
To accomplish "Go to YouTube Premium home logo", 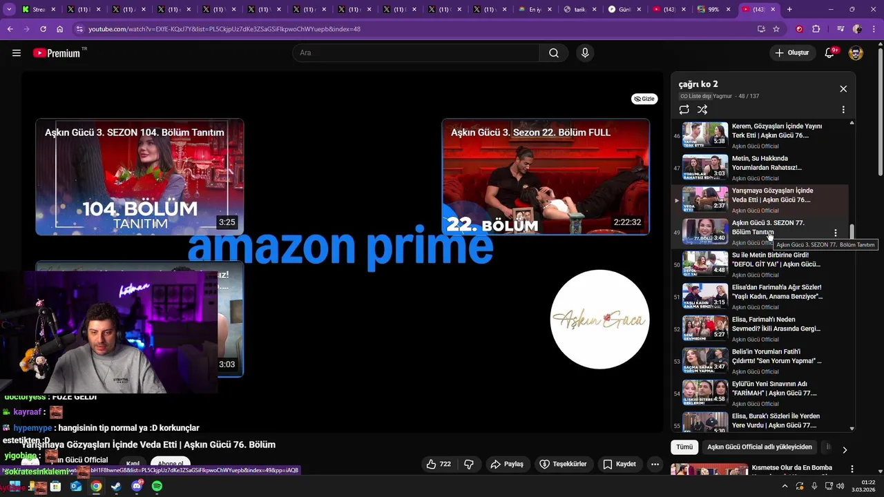I will pos(57,53).
